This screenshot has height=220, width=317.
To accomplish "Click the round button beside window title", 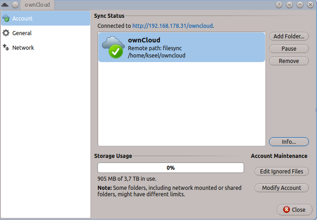I will pyautogui.click(x=15, y=5).
